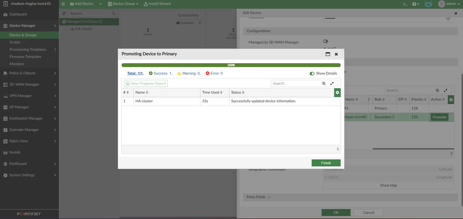Select HA-cluster in the device tree
The image size is (463, 219).
(x=83, y=29)
